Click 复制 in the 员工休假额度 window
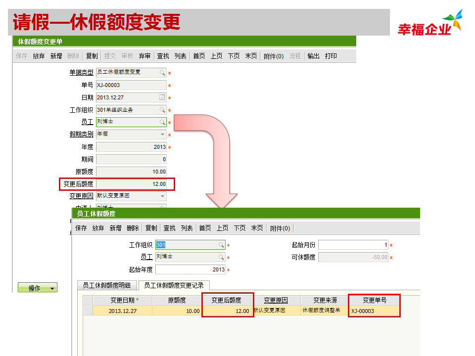The height and width of the screenshot is (356, 475). pyautogui.click(x=150, y=228)
